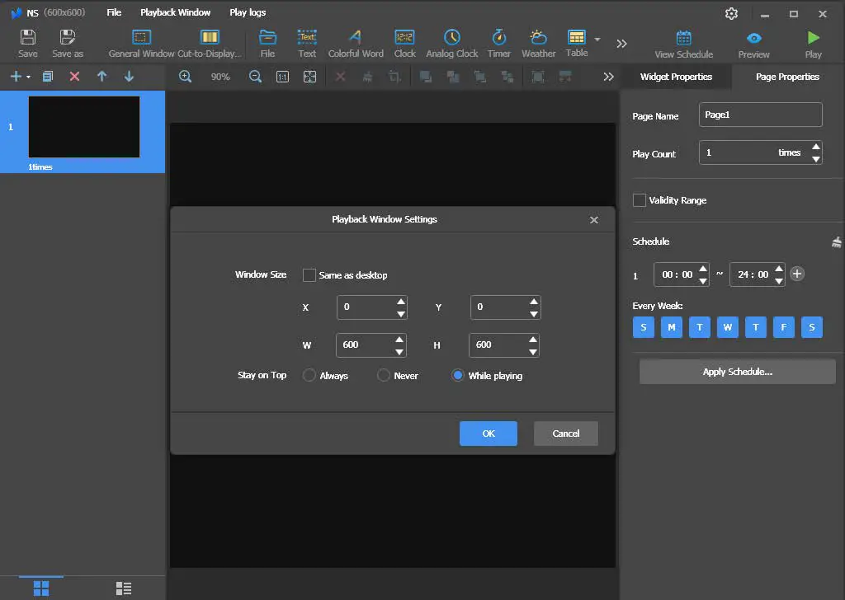Increase the W value with the stepper
The width and height of the screenshot is (845, 600).
(x=399, y=340)
